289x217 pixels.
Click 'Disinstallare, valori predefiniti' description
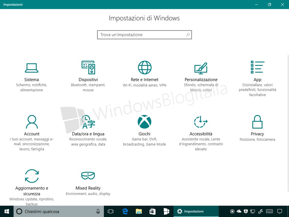[257, 90]
